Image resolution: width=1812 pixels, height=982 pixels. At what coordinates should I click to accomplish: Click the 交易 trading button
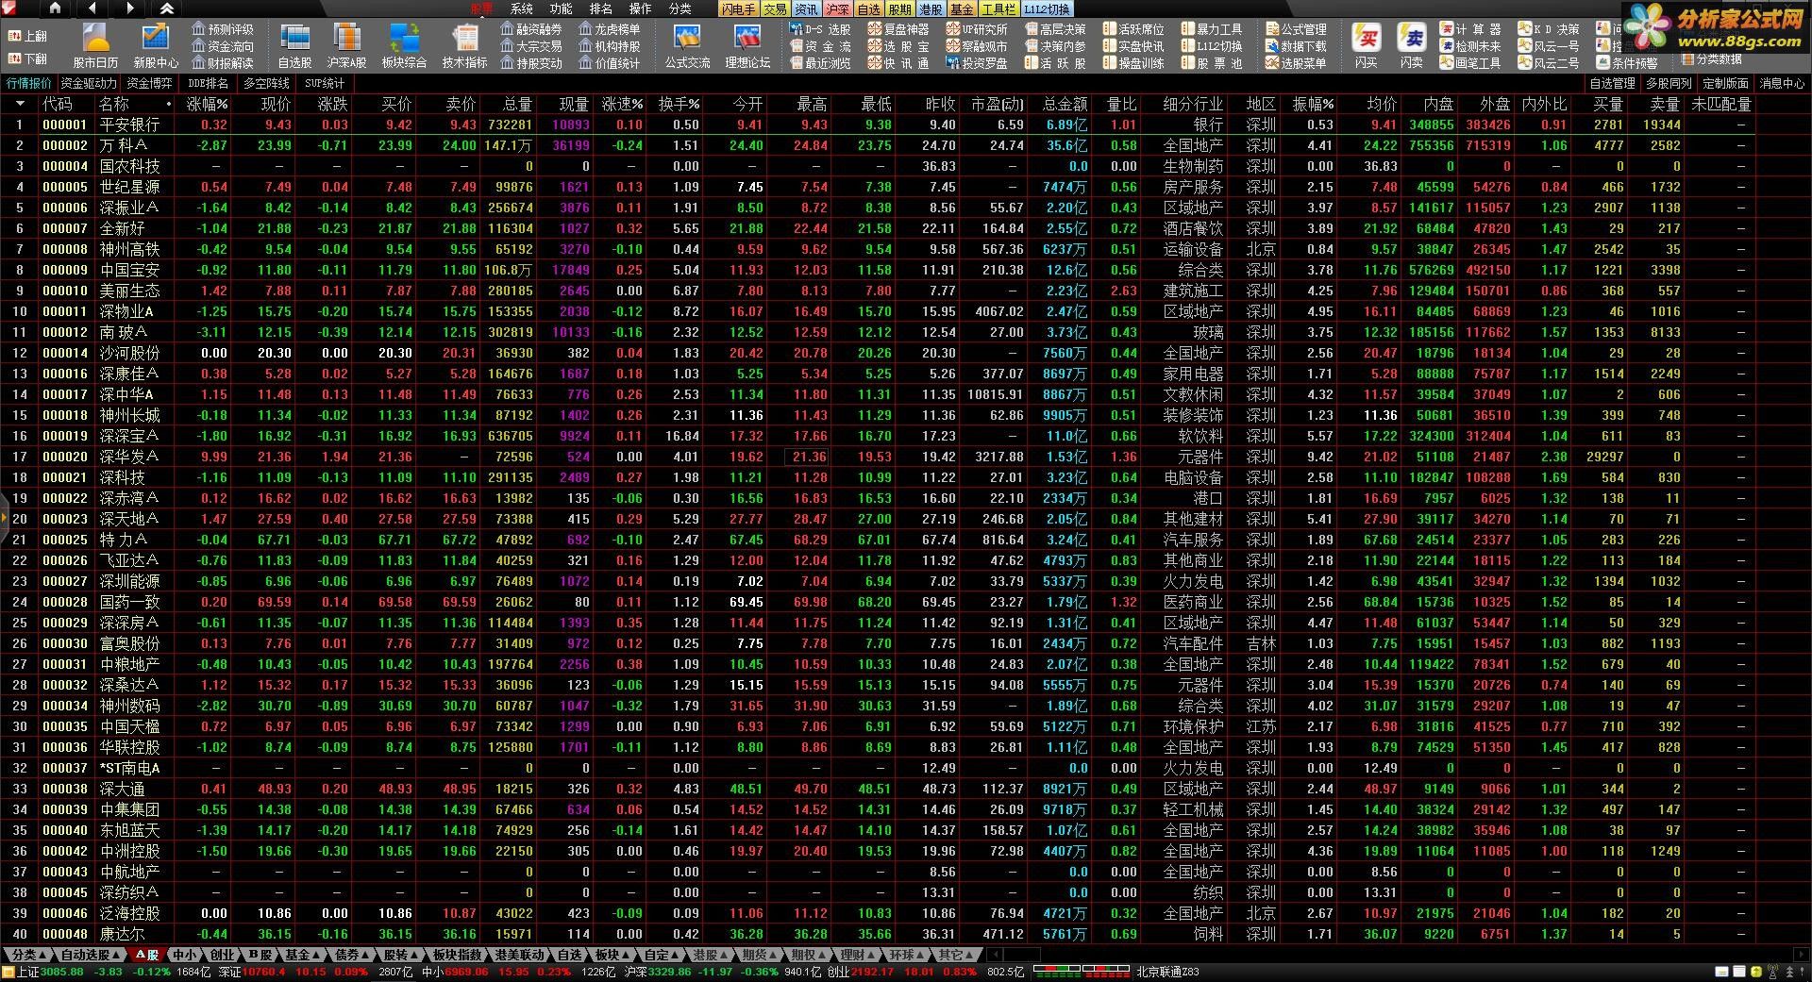pyautogui.click(x=775, y=9)
